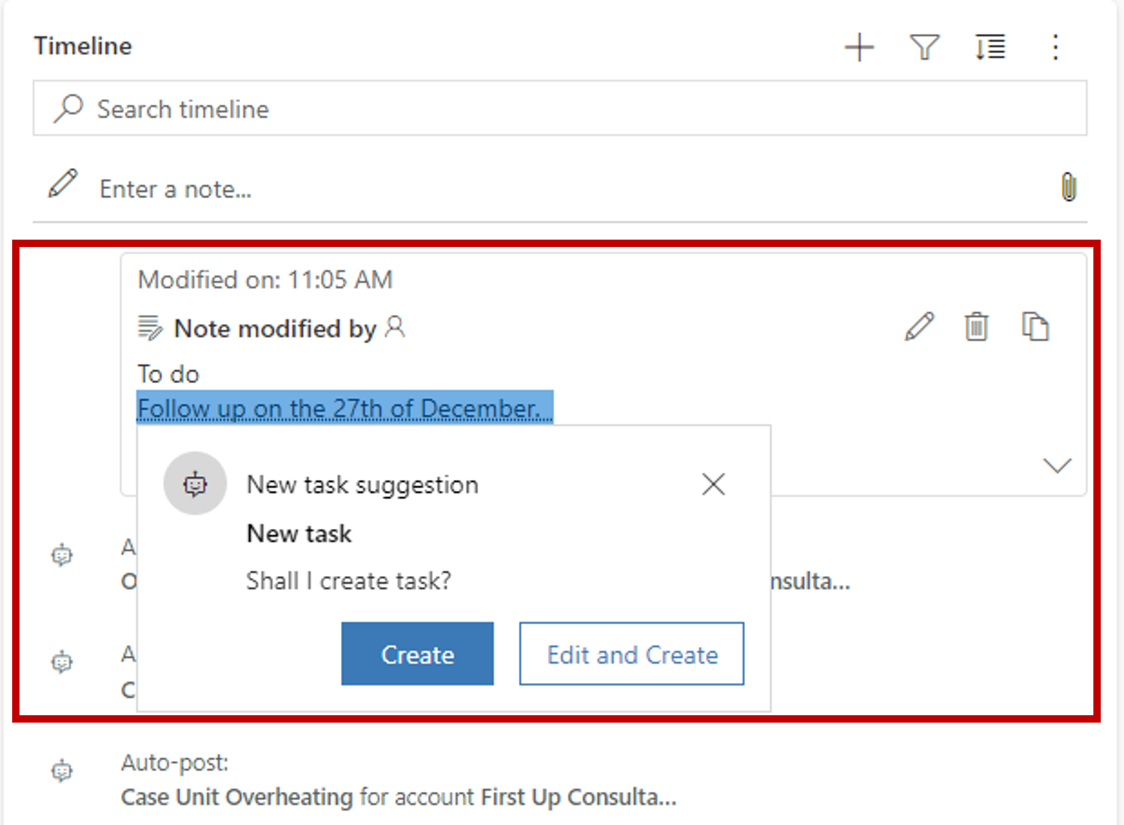Screen dimensions: 1124x825
Task: Click the paperclip attachment icon
Action: point(1068,187)
